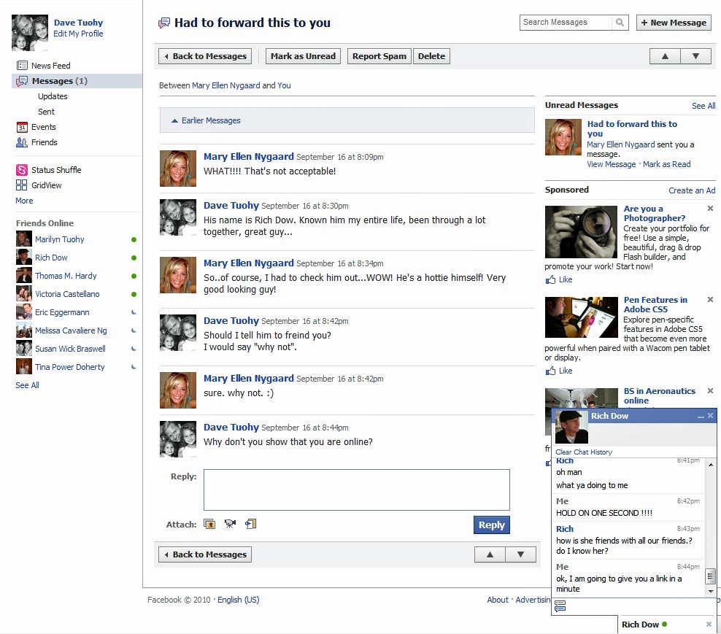Click View Message link
721x634 pixels.
[x=611, y=164]
